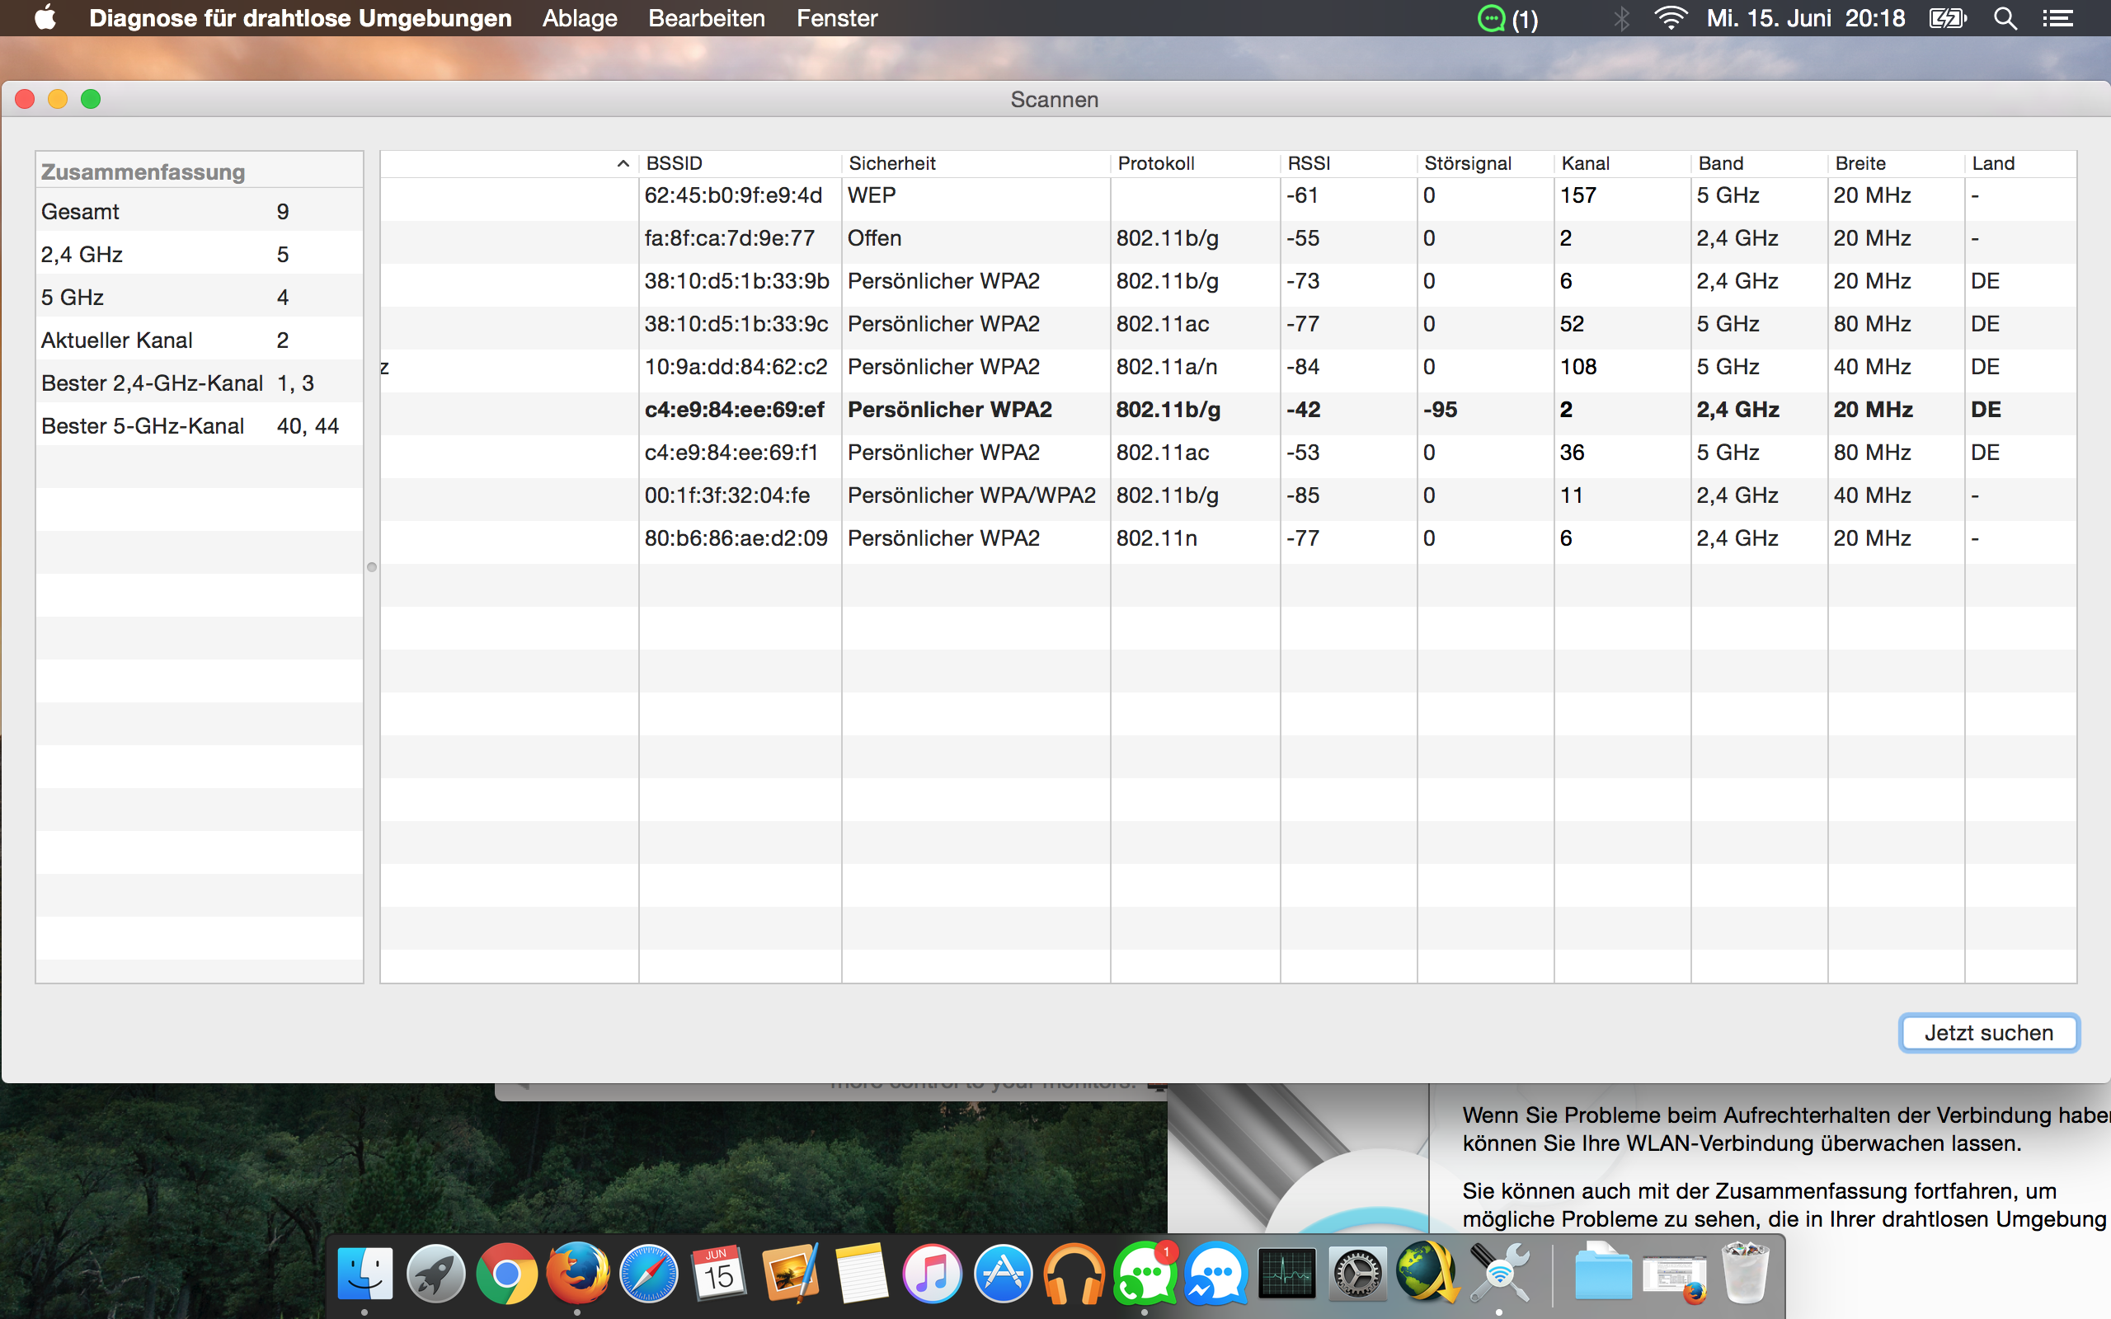2111x1319 pixels.
Task: Toggle sort arrow in network name column
Action: pos(623,163)
